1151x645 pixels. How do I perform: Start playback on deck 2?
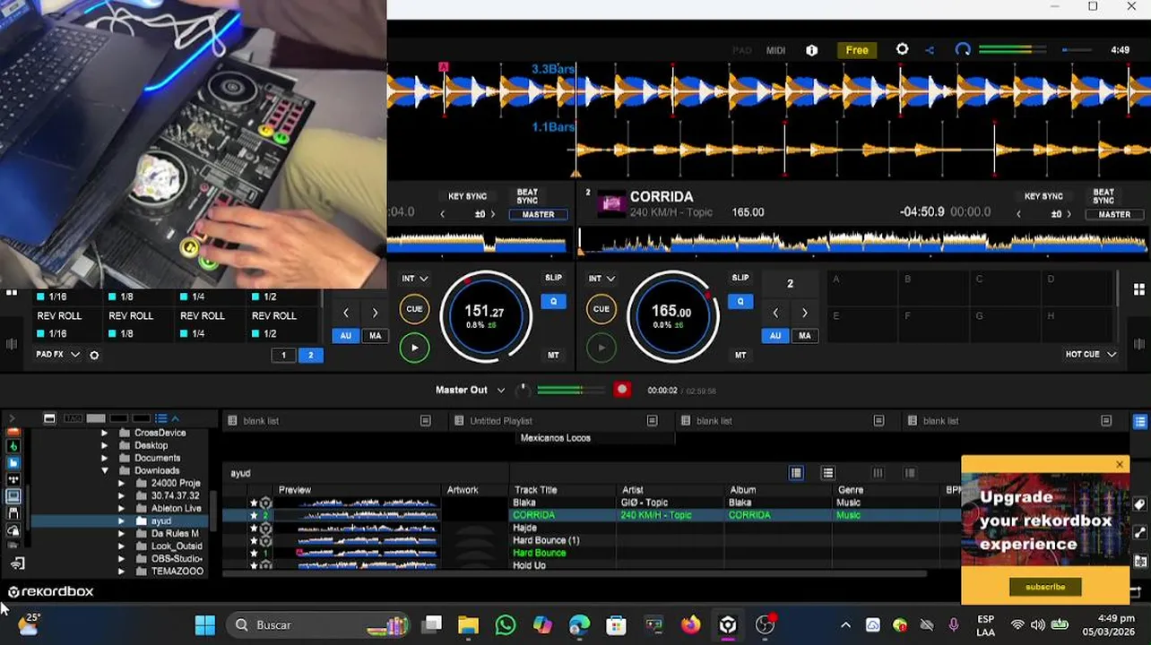click(x=601, y=348)
